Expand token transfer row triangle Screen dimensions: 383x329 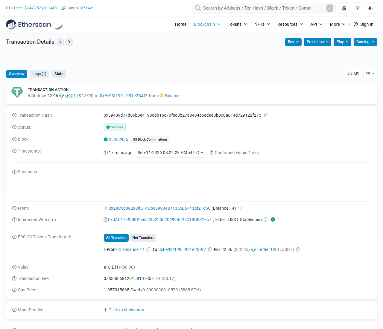coord(105,249)
